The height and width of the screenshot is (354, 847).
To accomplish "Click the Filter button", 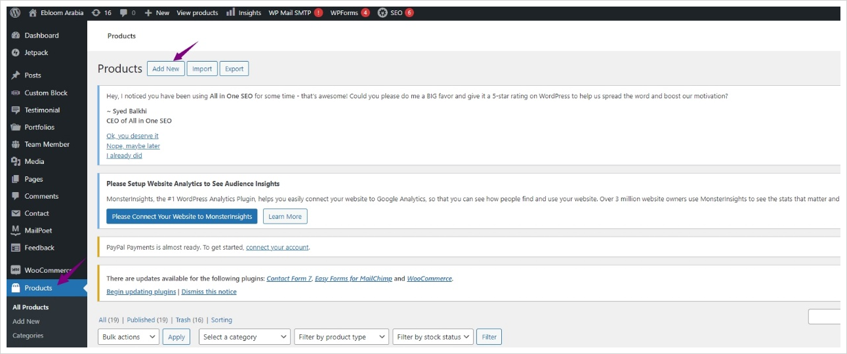I will pyautogui.click(x=489, y=337).
